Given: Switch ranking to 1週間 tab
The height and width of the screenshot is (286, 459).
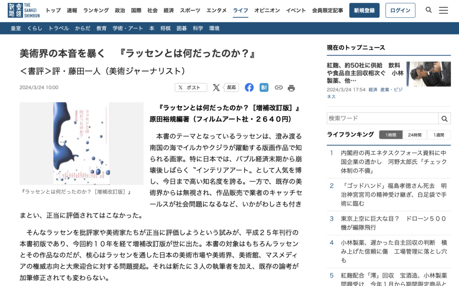Looking at the screenshot, I should click(x=439, y=135).
